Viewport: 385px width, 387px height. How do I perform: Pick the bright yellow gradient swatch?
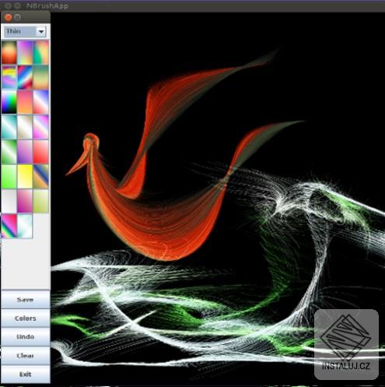pyautogui.click(x=25, y=177)
